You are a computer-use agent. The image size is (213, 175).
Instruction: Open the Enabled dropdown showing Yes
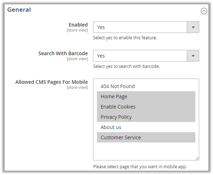click(140, 27)
